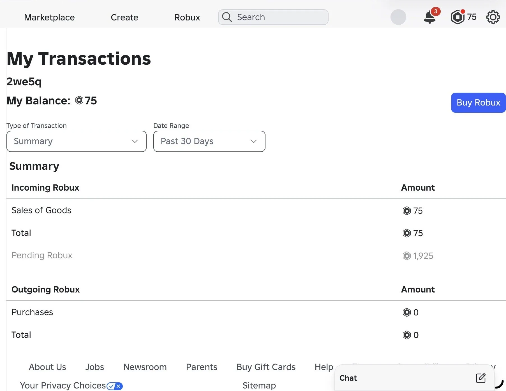Open Your Privacy Choices link
506x391 pixels.
pos(63,386)
